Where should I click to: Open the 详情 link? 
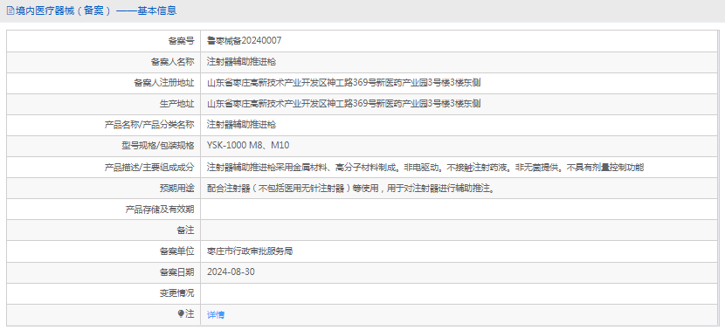click(216, 315)
